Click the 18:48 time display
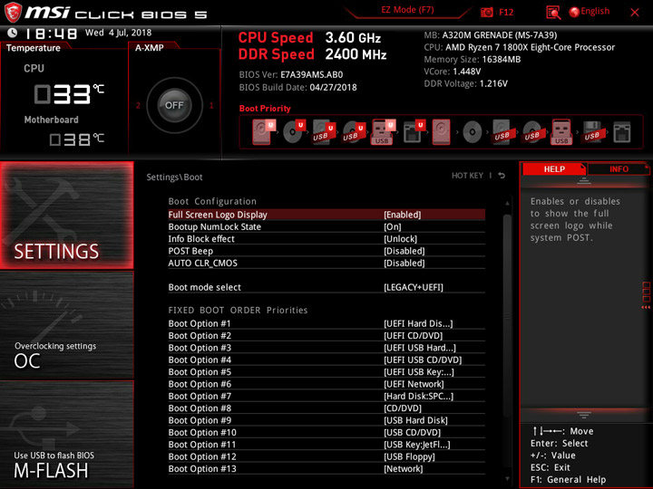 (51, 33)
